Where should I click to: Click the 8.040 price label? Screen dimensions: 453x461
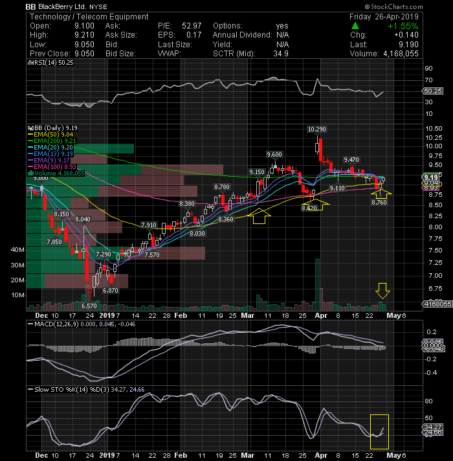83,219
